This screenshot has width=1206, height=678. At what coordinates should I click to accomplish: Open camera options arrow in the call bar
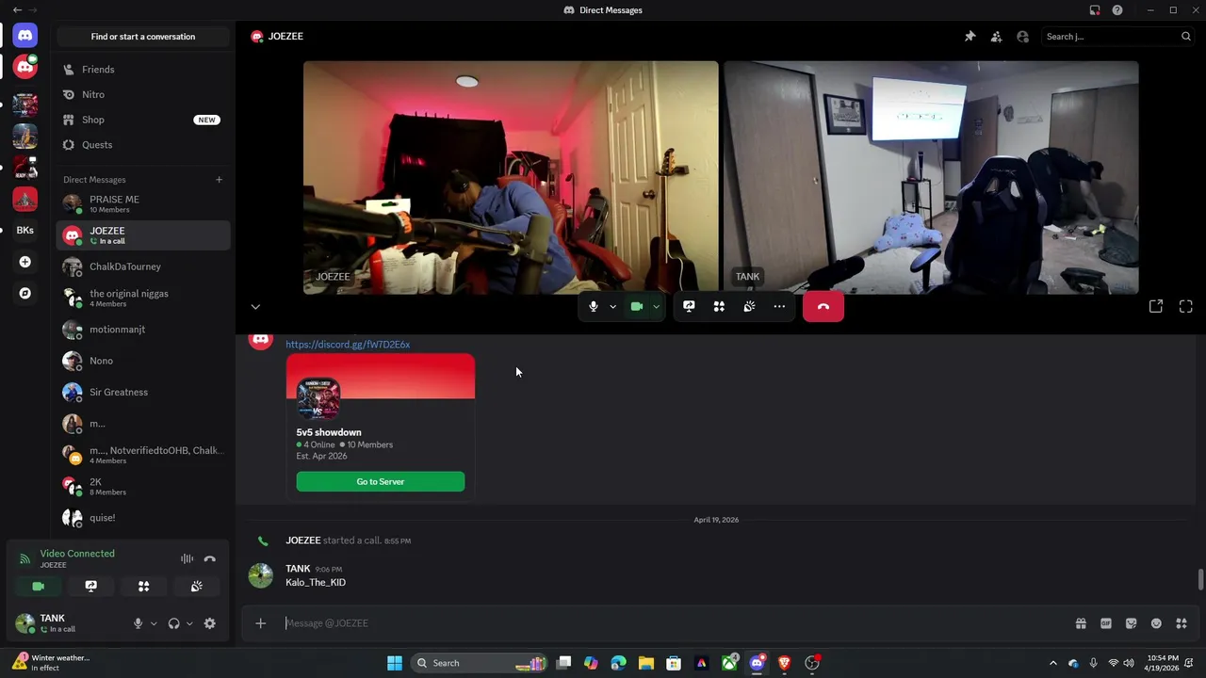click(656, 306)
